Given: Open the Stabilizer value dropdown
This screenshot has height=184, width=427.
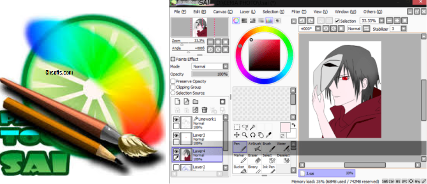Looking at the screenshot, I should [x=404, y=29].
